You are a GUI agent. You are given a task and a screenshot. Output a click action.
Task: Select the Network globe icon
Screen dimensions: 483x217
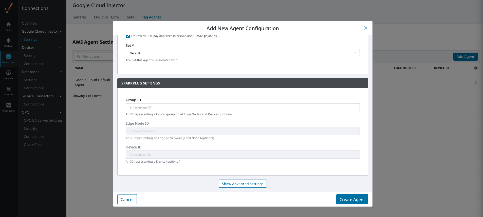(x=9, y=75)
